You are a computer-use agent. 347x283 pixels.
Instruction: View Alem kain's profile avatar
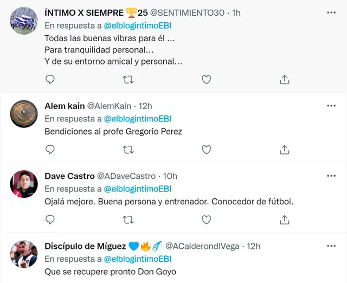[24, 114]
